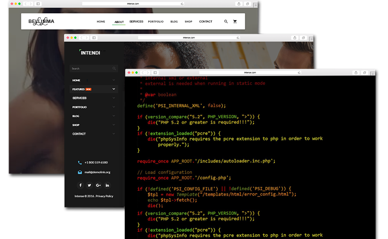The width and height of the screenshot is (388, 239).
Task: Expand the BLOG sidebar chevron
Action: (114, 116)
